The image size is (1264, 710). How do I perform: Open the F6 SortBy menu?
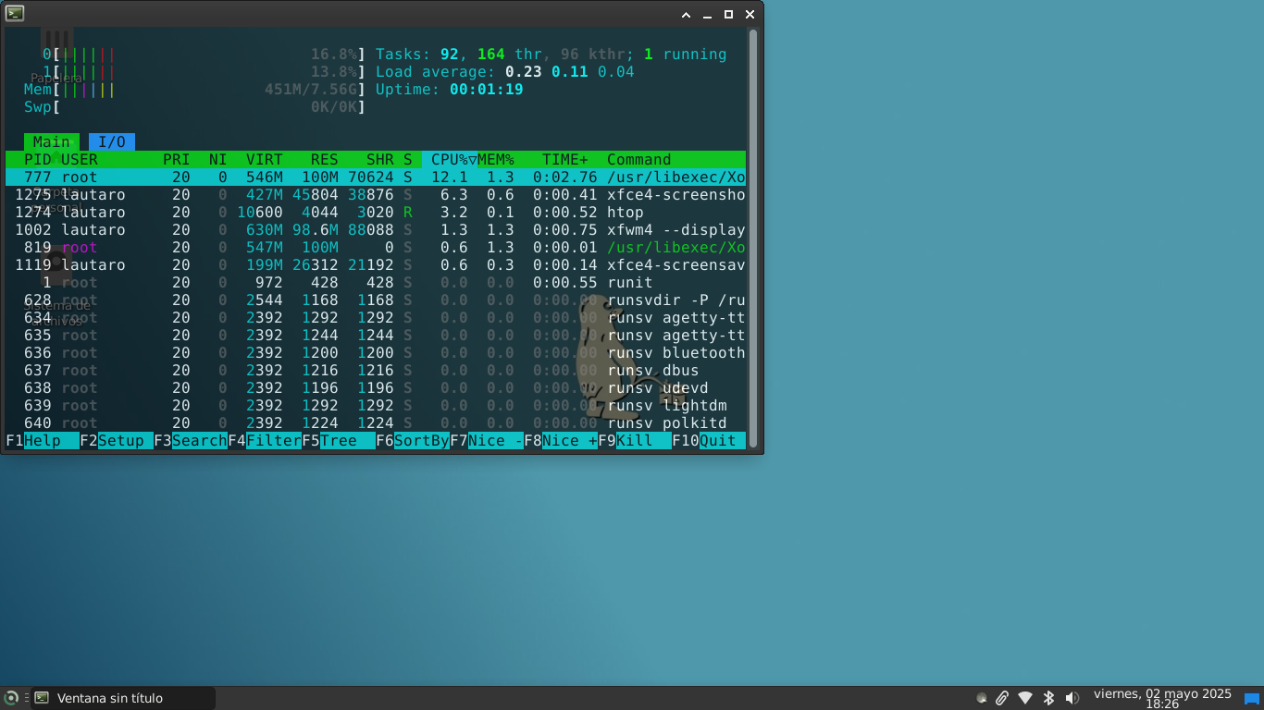[x=413, y=440]
